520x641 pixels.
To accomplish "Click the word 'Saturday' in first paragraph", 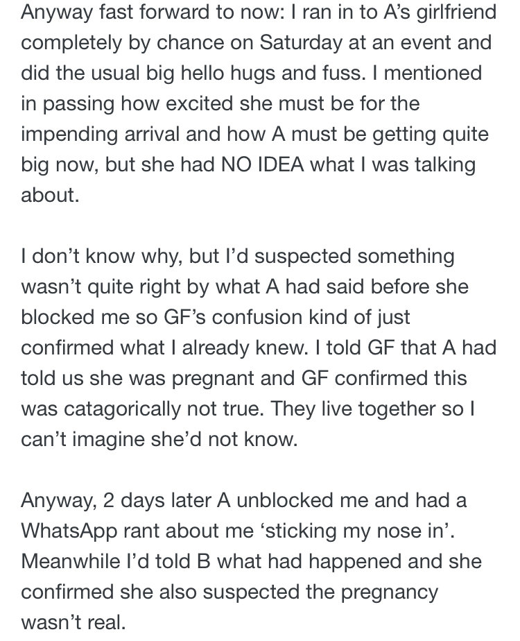I will point(301,43).
